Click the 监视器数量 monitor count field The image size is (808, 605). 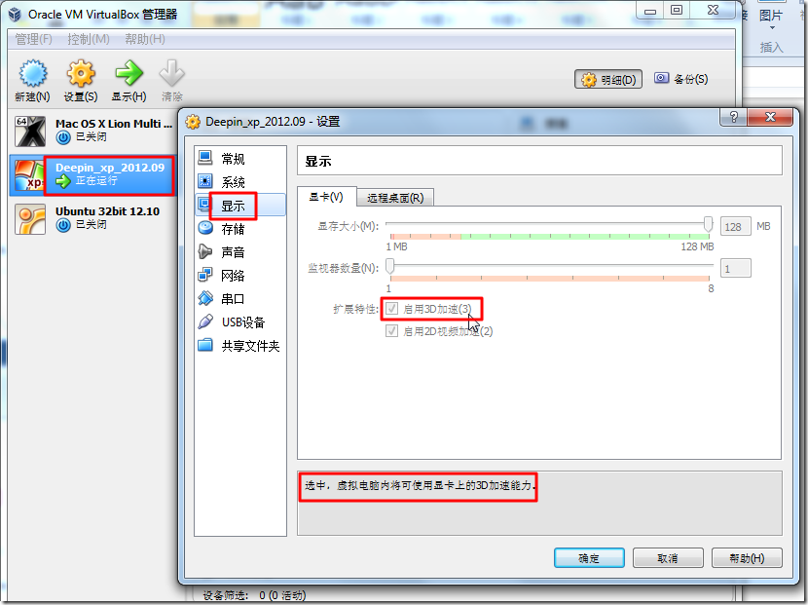point(735,268)
